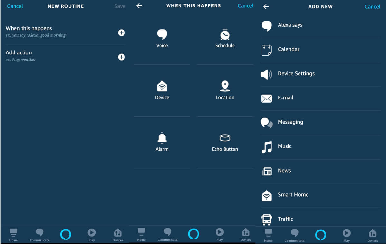Select the Traffic bus icon
Screen dimensions: 386x244
[267, 220]
